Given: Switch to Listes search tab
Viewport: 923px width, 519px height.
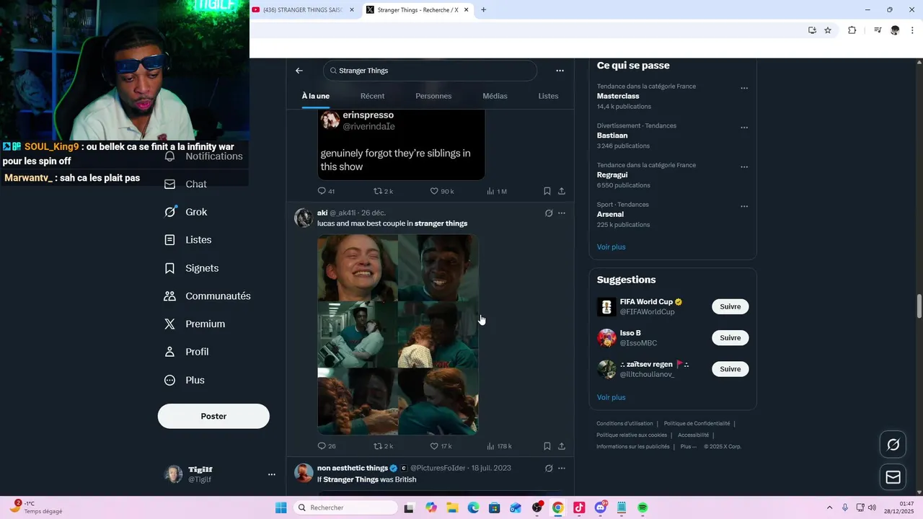Looking at the screenshot, I should (x=548, y=96).
